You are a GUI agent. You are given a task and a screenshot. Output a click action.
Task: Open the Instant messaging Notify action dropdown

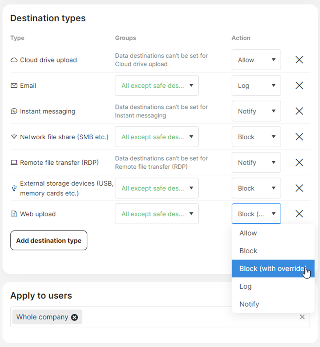click(x=256, y=111)
